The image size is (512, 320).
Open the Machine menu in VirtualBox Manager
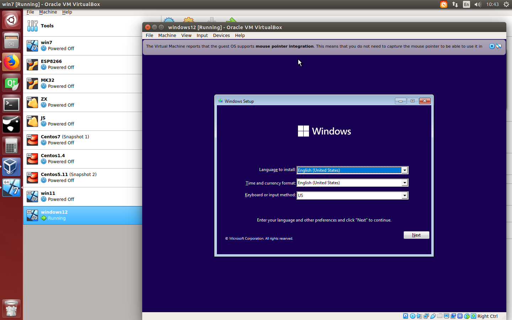[48, 12]
